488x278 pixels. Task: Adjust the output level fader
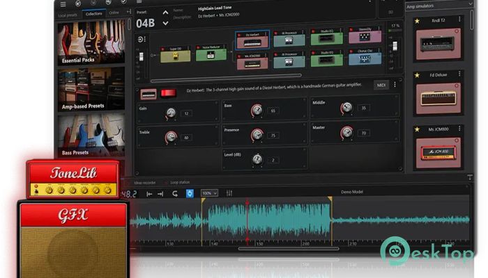coord(395,46)
